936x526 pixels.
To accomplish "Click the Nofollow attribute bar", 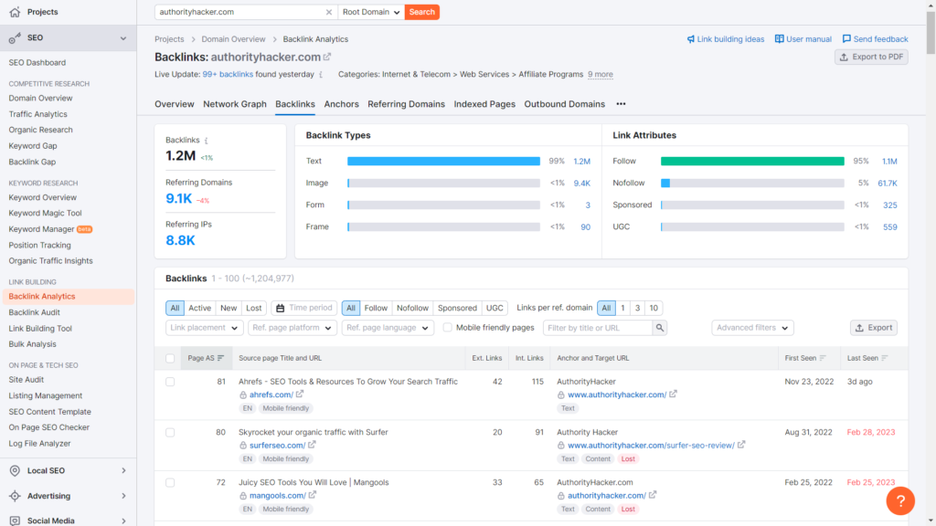I will coord(752,183).
